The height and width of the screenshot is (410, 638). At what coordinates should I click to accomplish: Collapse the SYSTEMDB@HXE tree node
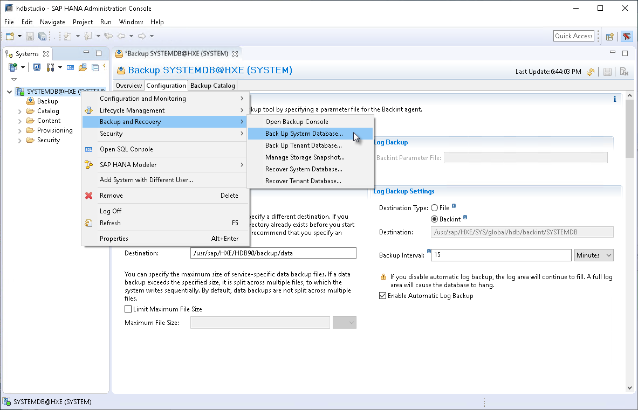pyautogui.click(x=9, y=91)
